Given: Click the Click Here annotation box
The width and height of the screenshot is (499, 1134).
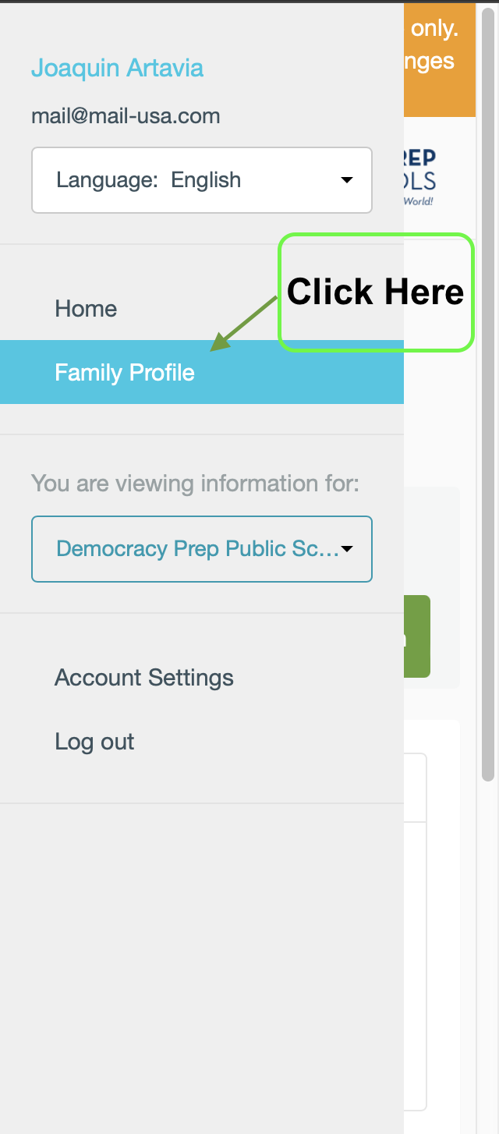Looking at the screenshot, I should (x=376, y=292).
